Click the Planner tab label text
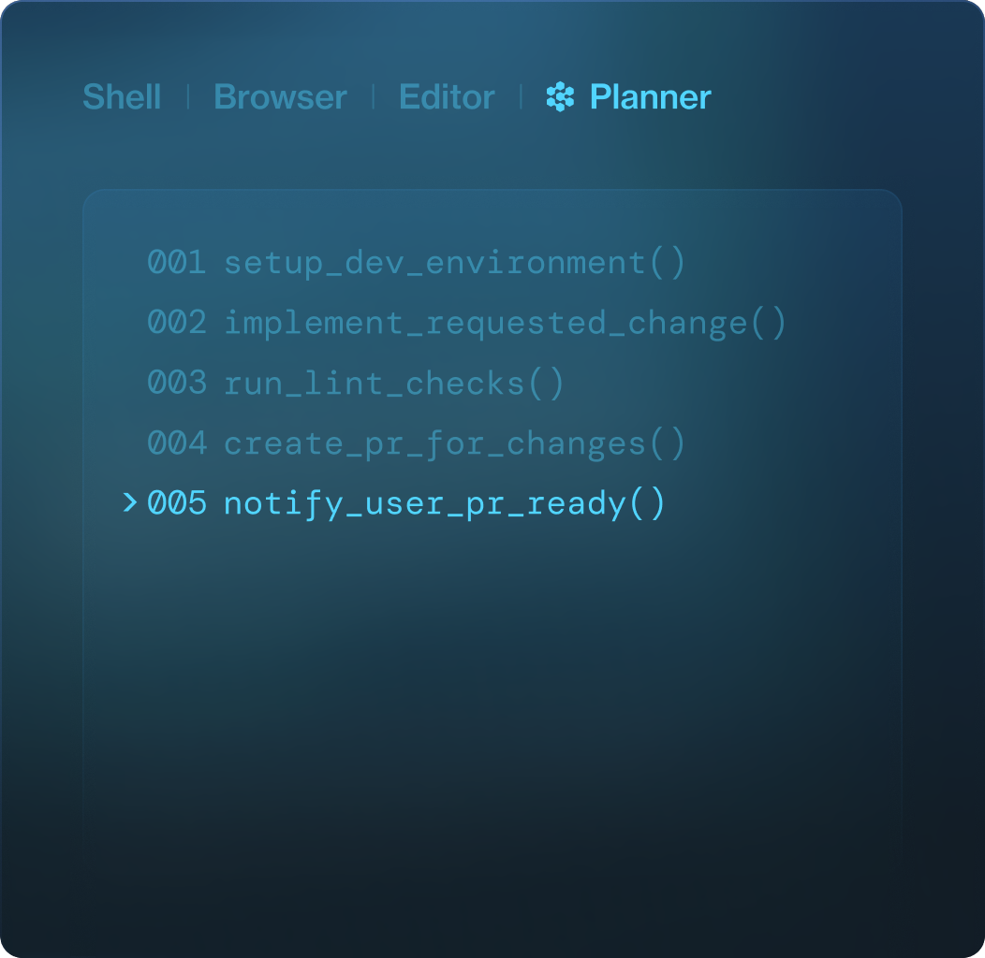Image resolution: width=985 pixels, height=958 pixels. 650,97
